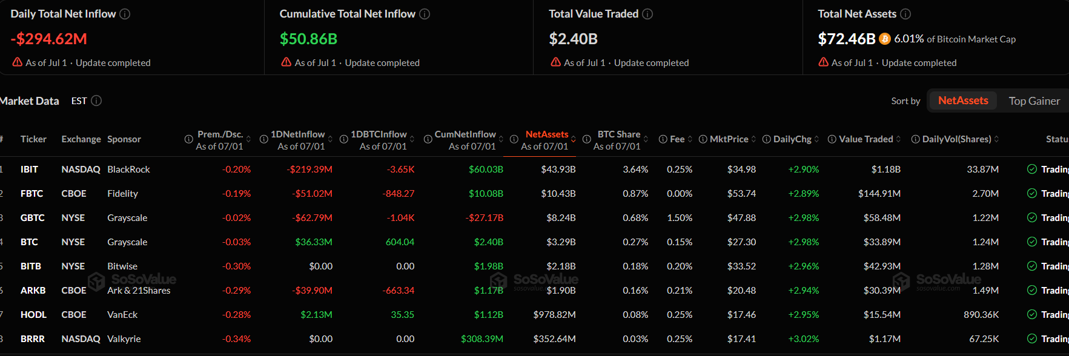Click the CumNetInflow column header
Viewport: 1069px width, 356px height.
pyautogui.click(x=465, y=134)
